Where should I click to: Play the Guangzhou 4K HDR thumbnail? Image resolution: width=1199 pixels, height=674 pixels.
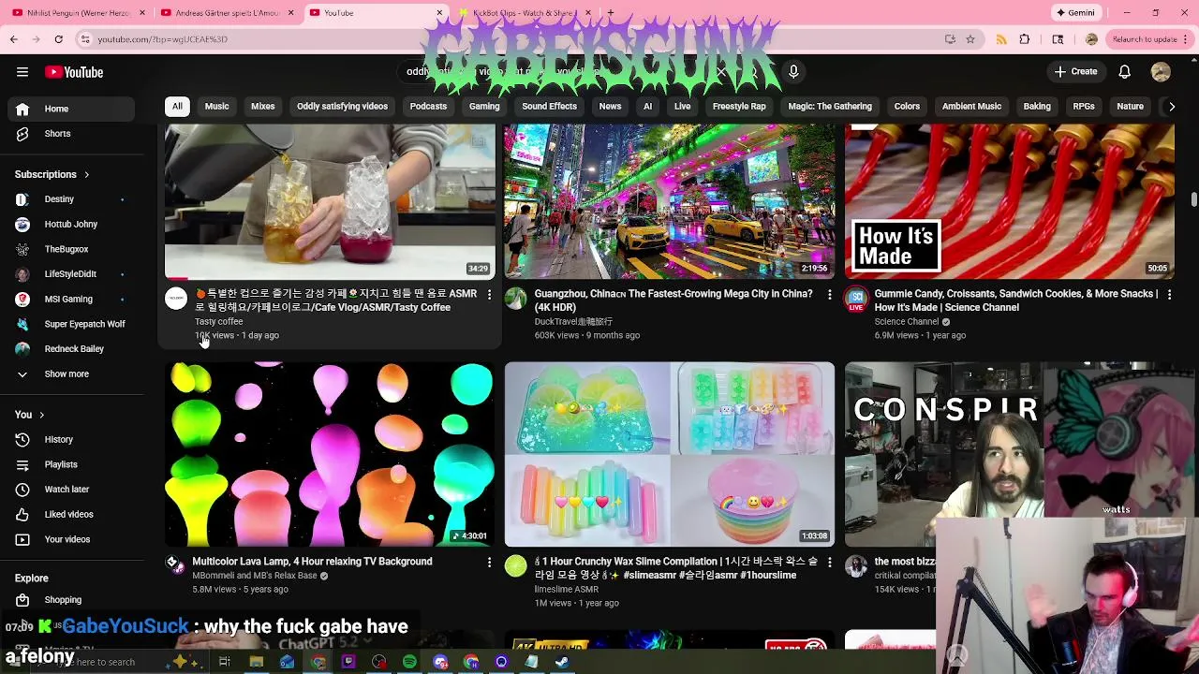(x=670, y=201)
